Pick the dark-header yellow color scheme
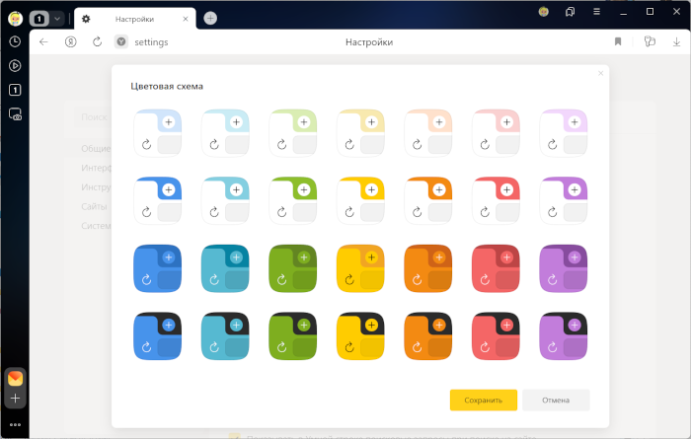691x439 pixels. (x=360, y=335)
